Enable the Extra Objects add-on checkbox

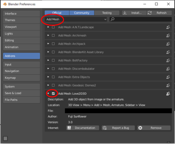tap(53, 77)
